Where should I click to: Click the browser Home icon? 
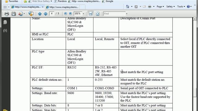point(127,6)
